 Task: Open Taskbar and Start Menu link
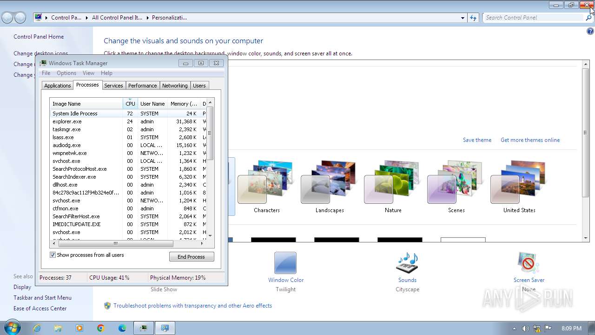click(42, 298)
